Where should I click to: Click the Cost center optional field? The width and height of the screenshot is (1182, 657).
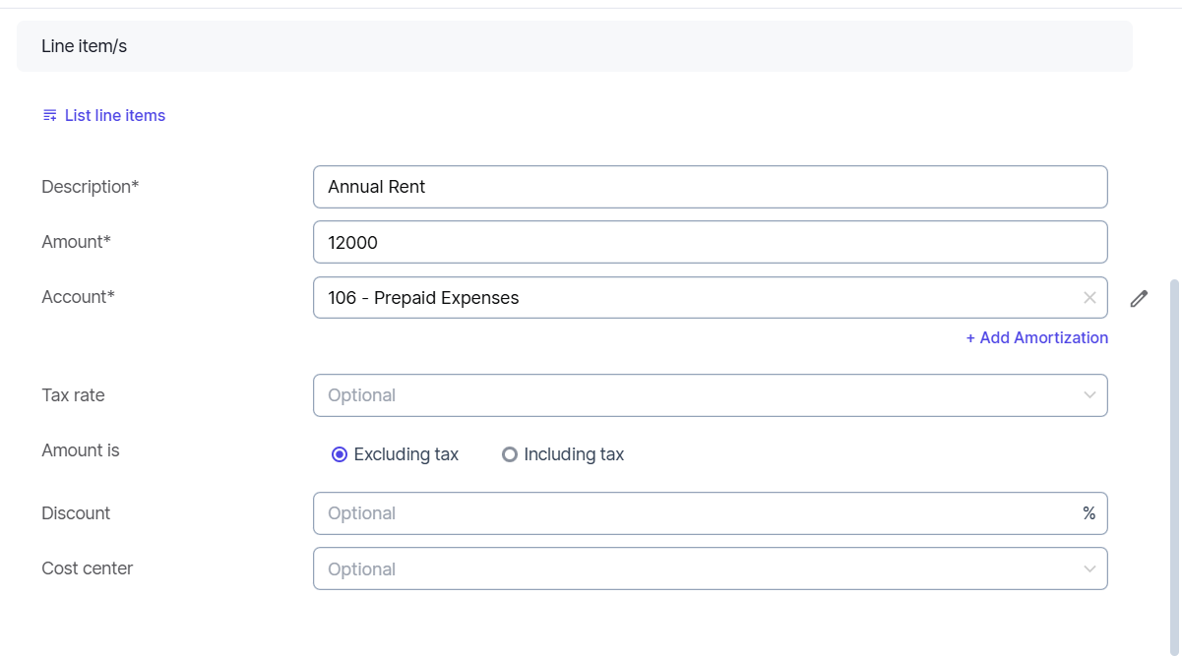[x=689, y=569]
